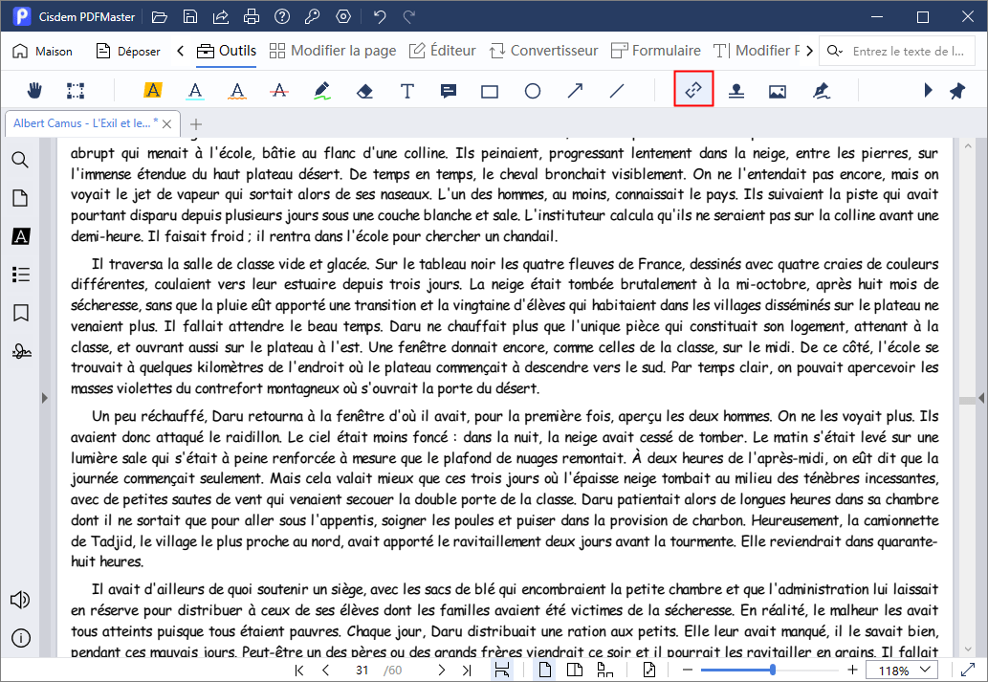Draw a circle shape

533,92
